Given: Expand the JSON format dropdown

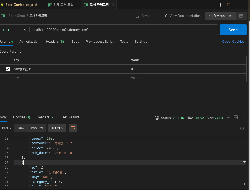Looking at the screenshot, I should pos(57,128).
